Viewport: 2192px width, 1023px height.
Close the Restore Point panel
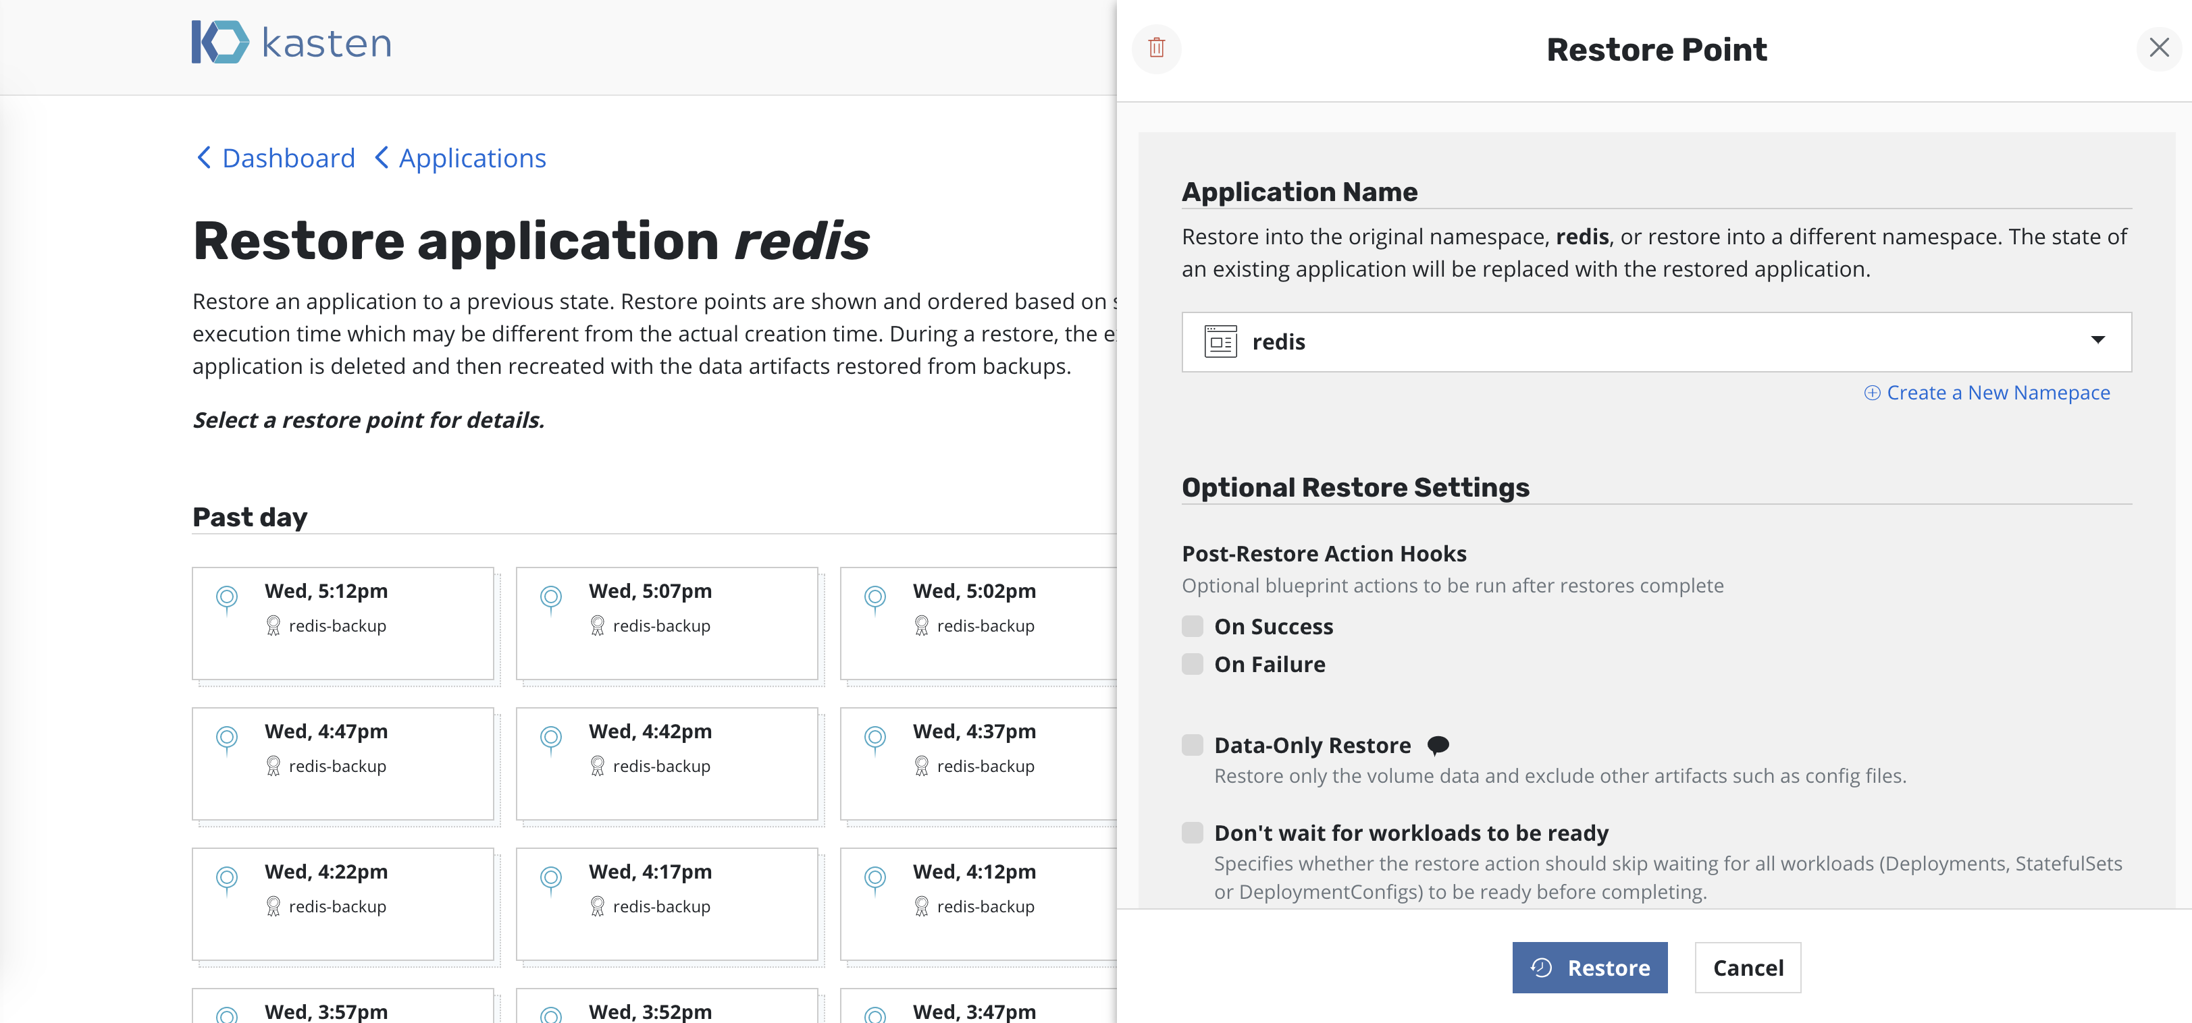pyautogui.click(x=2158, y=48)
